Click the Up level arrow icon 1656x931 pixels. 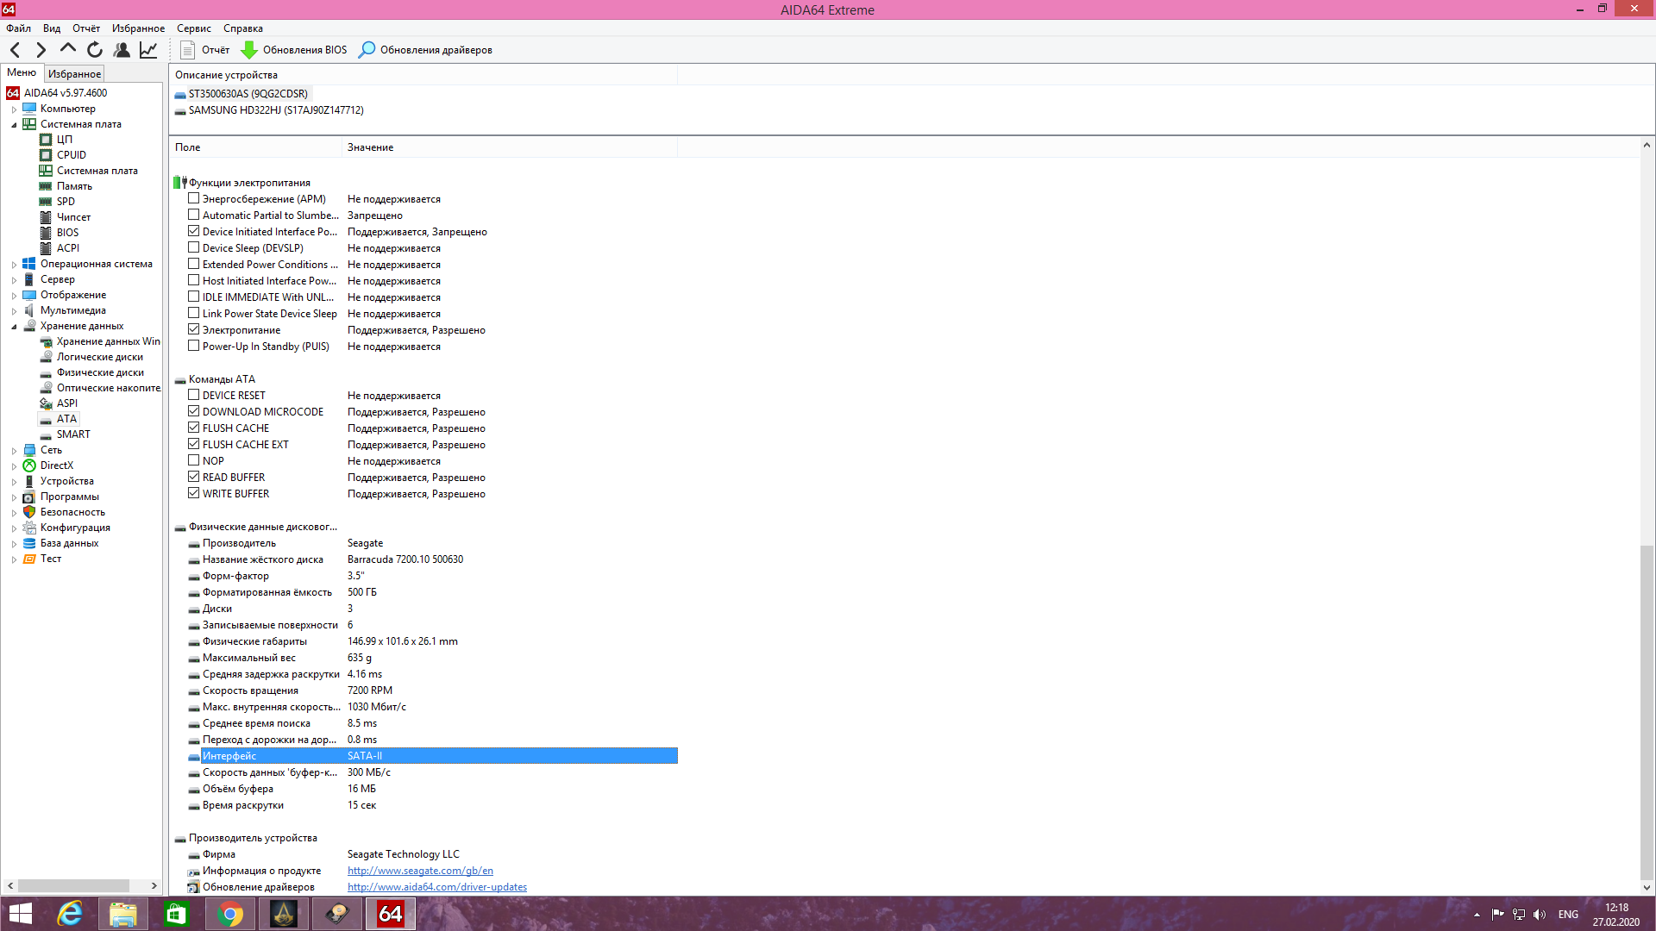pyautogui.click(x=68, y=49)
